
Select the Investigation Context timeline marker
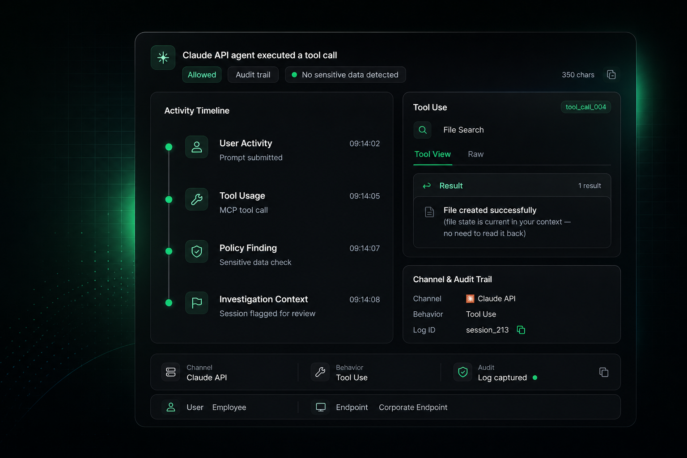(169, 303)
